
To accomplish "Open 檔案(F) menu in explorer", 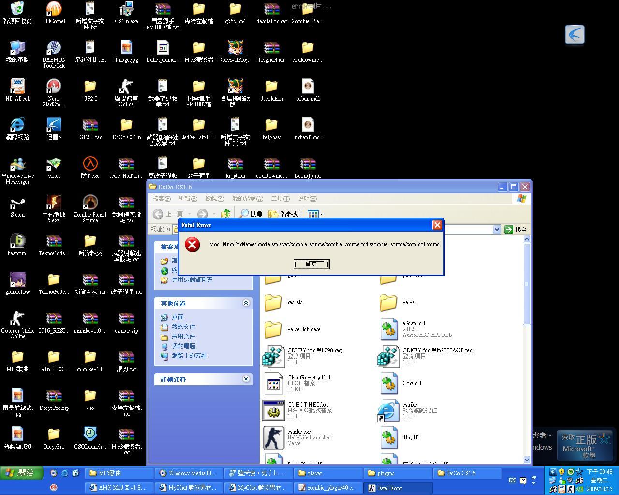I will (x=162, y=199).
